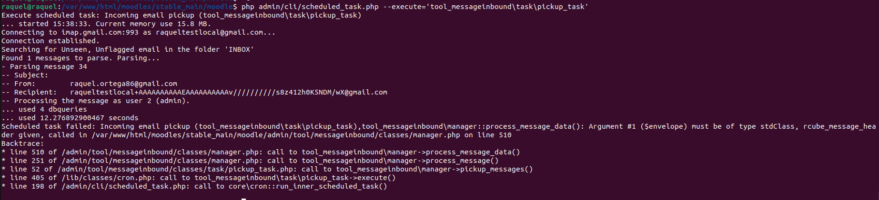Click the backtrace line 251 process_message() entry
Viewport: 879px width, 200px height.
coord(250,161)
